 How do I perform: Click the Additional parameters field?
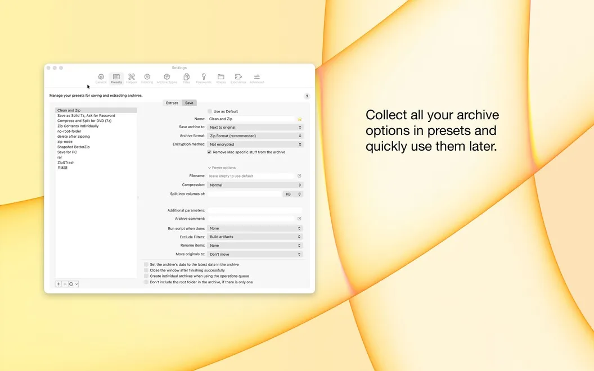(x=255, y=210)
